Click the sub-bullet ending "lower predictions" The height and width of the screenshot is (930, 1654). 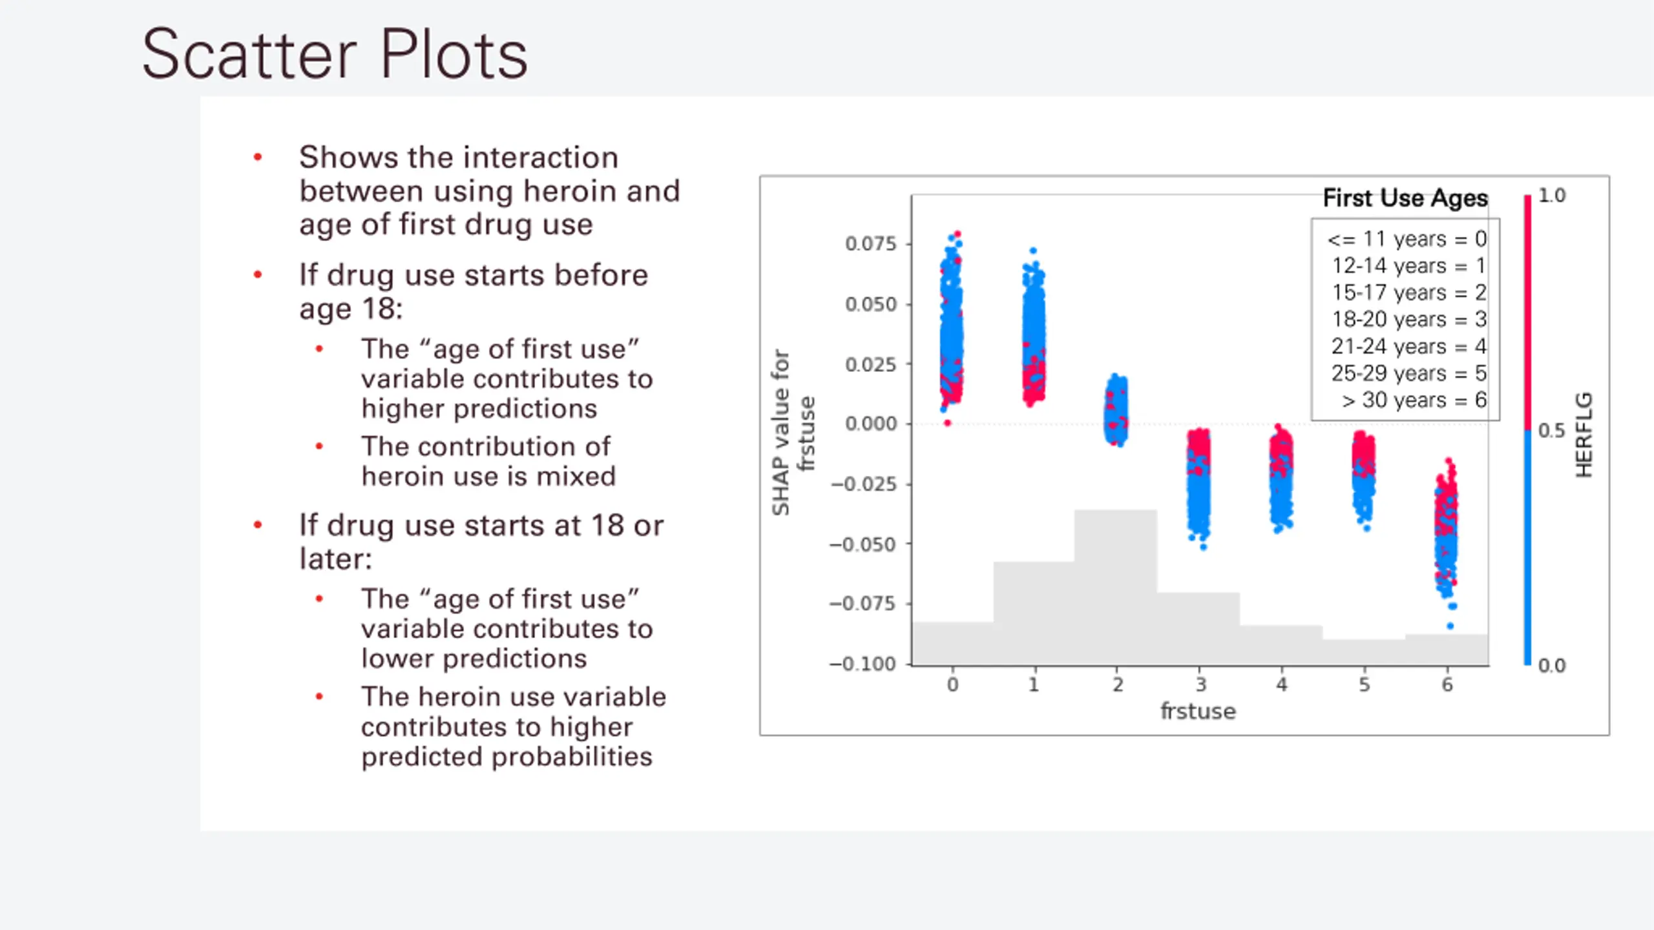click(x=507, y=628)
